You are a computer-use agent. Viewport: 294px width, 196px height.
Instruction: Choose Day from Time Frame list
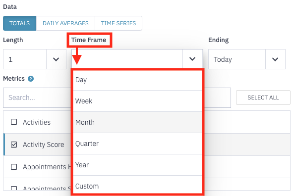coord(138,80)
